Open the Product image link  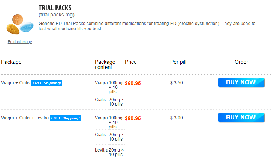[20, 42]
